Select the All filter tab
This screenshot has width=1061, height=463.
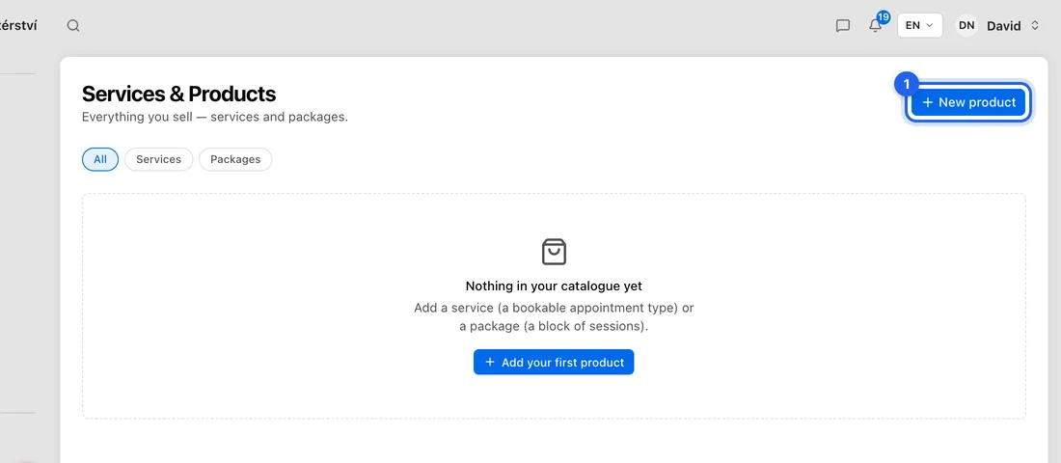click(100, 159)
